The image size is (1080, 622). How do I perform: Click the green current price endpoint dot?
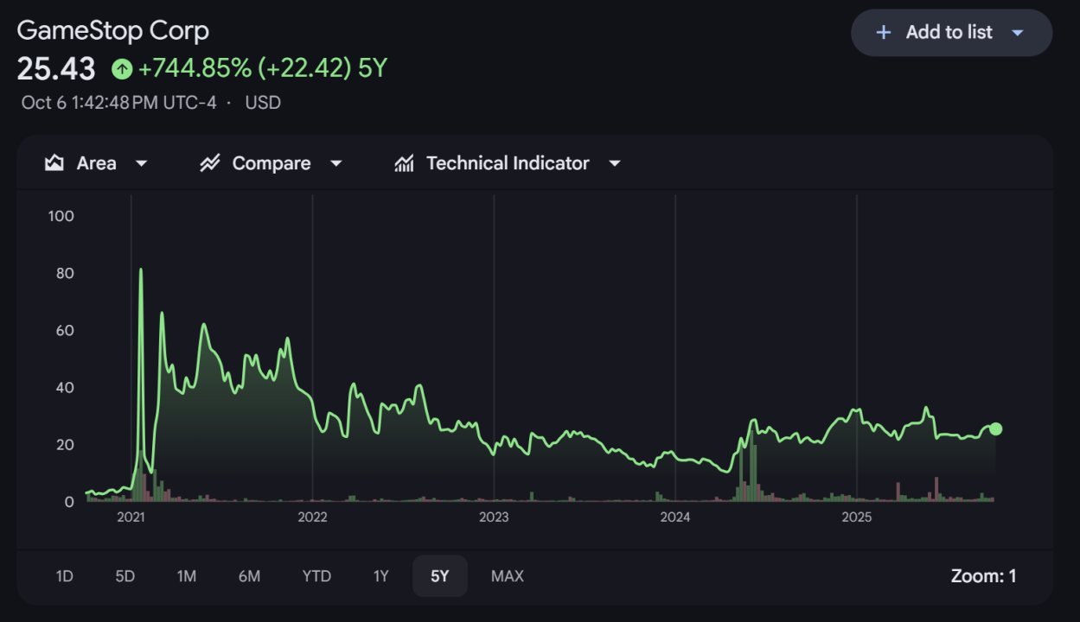pyautogui.click(x=995, y=428)
